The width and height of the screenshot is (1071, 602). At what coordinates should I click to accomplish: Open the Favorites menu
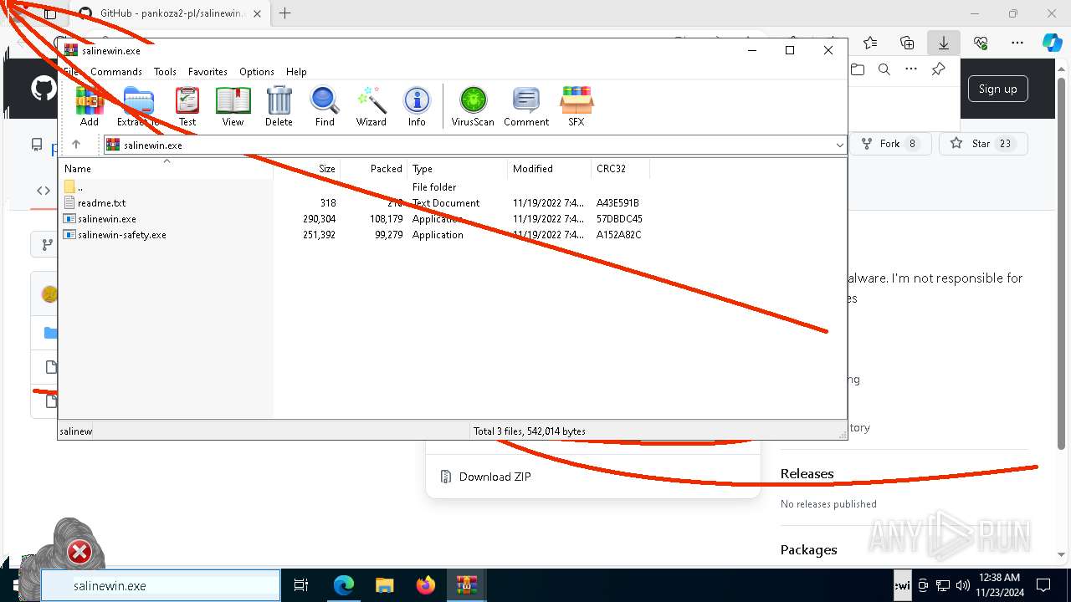point(208,72)
